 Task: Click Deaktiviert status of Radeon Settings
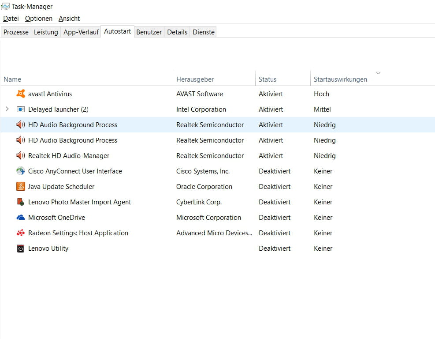tap(275, 233)
